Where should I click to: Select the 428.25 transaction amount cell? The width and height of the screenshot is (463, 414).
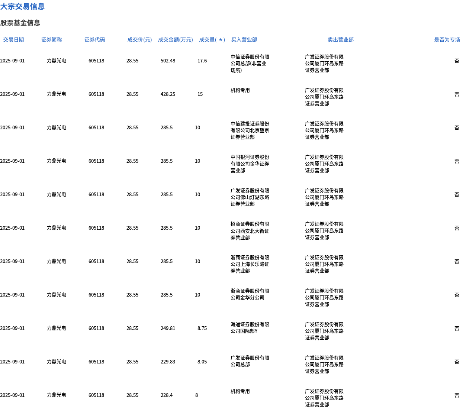point(168,94)
